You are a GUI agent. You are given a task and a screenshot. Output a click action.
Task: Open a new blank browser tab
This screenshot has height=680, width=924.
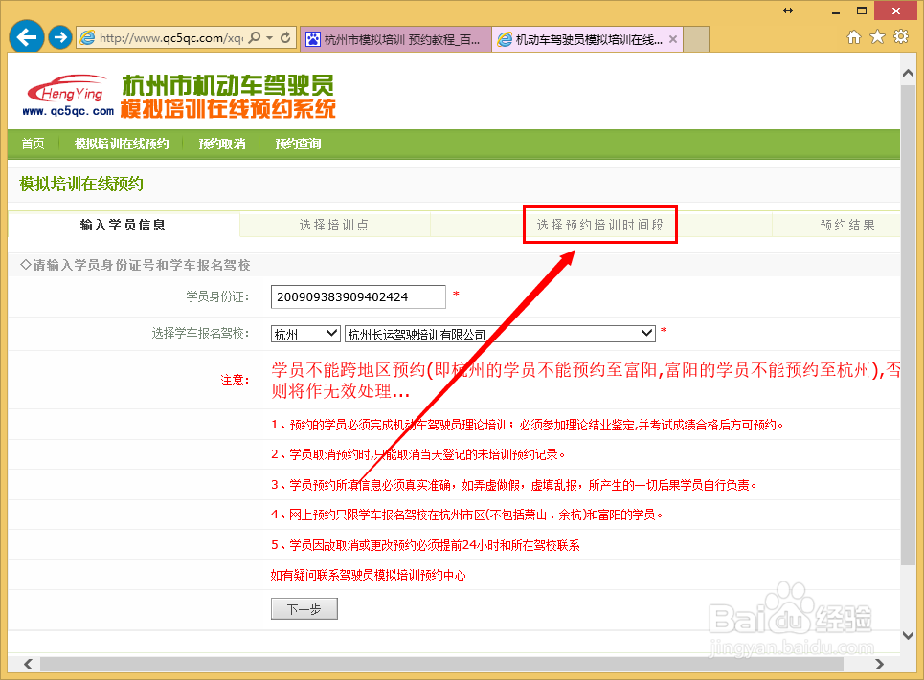coord(696,39)
